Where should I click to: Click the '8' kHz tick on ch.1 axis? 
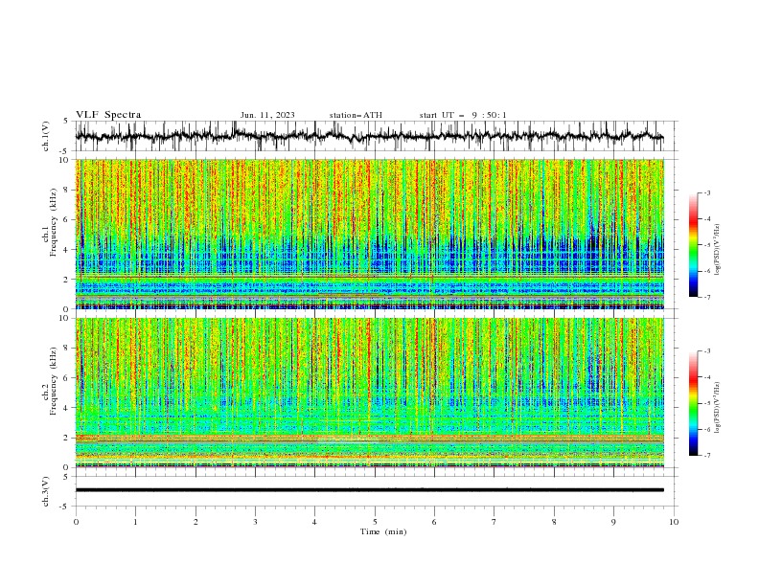click(x=67, y=190)
